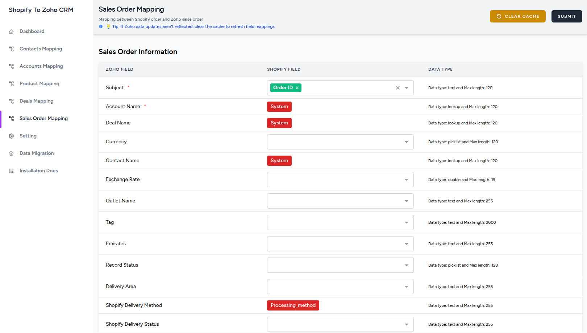Image resolution: width=587 pixels, height=333 pixels.
Task: Click the Setting gear icon
Action: (x=11, y=136)
